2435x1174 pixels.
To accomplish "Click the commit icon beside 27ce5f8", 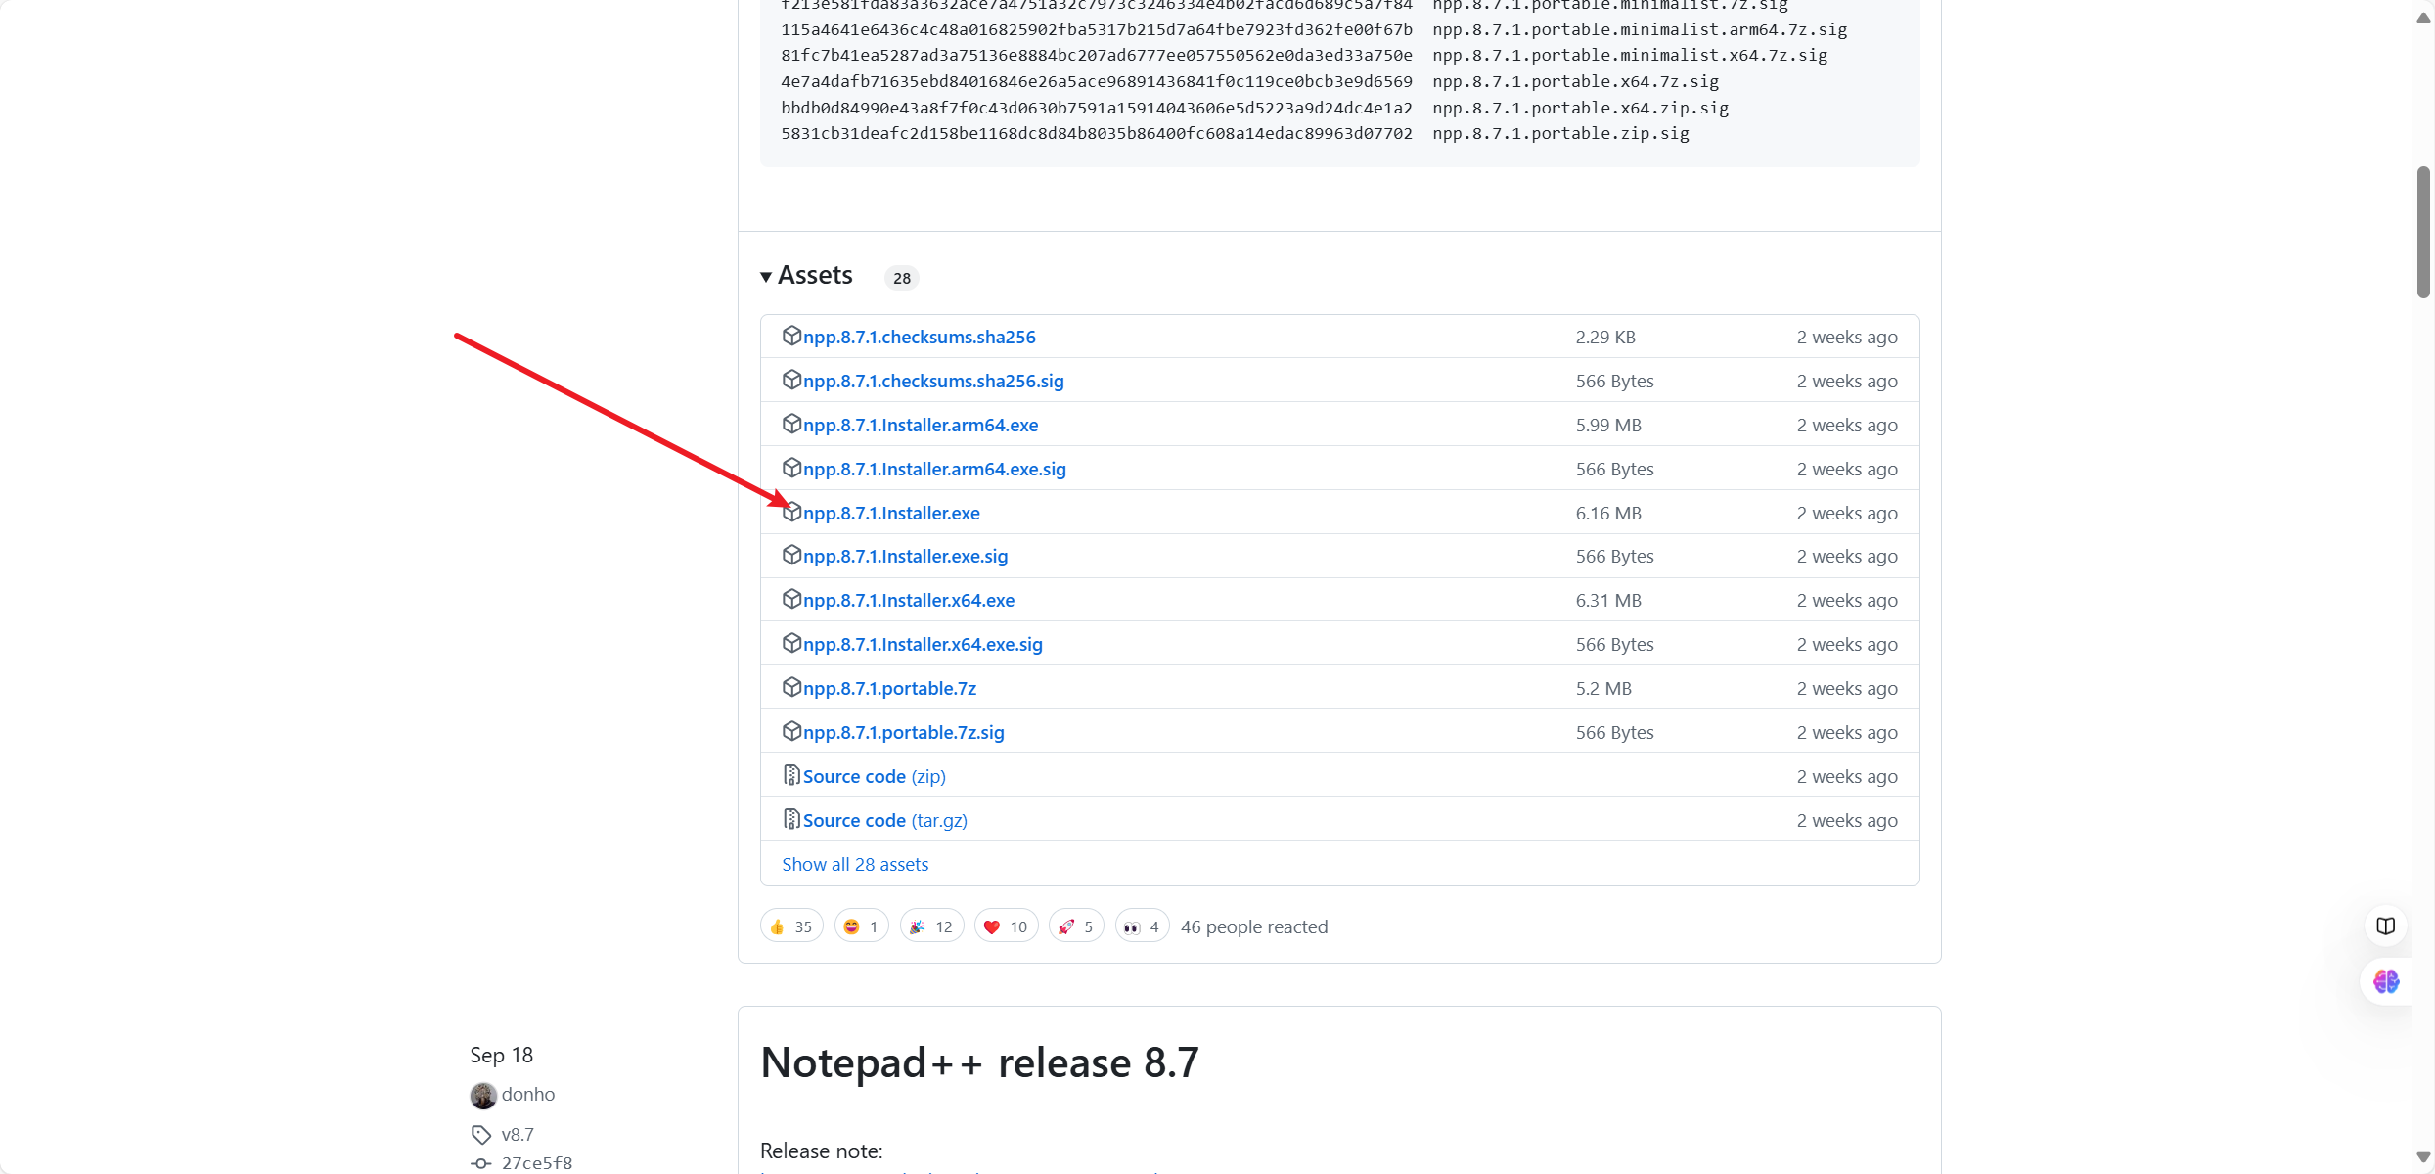I will point(480,1163).
